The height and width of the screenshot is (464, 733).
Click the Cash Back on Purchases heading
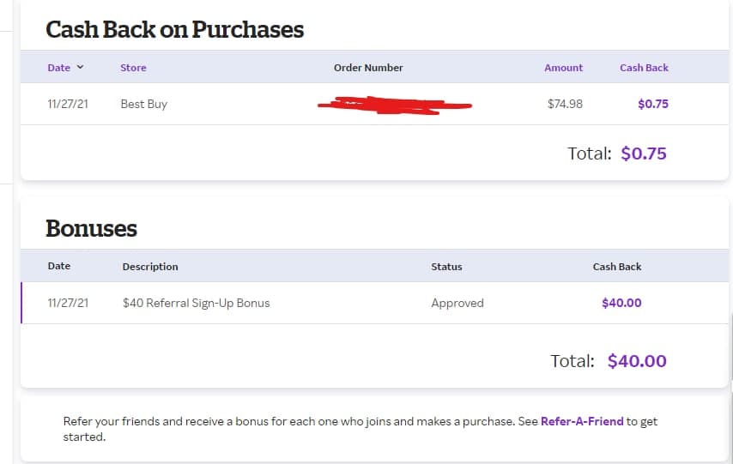pos(174,30)
